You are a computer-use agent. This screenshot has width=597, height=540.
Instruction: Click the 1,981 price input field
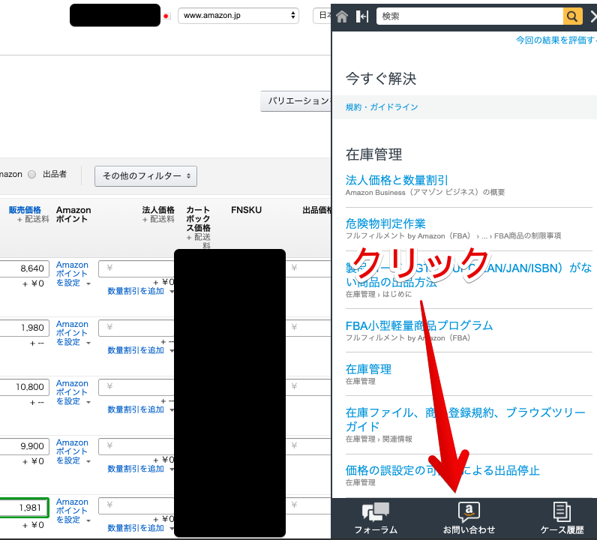tap(24, 508)
